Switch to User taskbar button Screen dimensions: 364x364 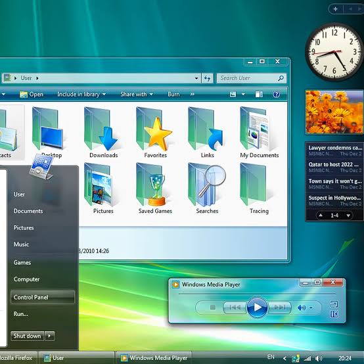76,358
